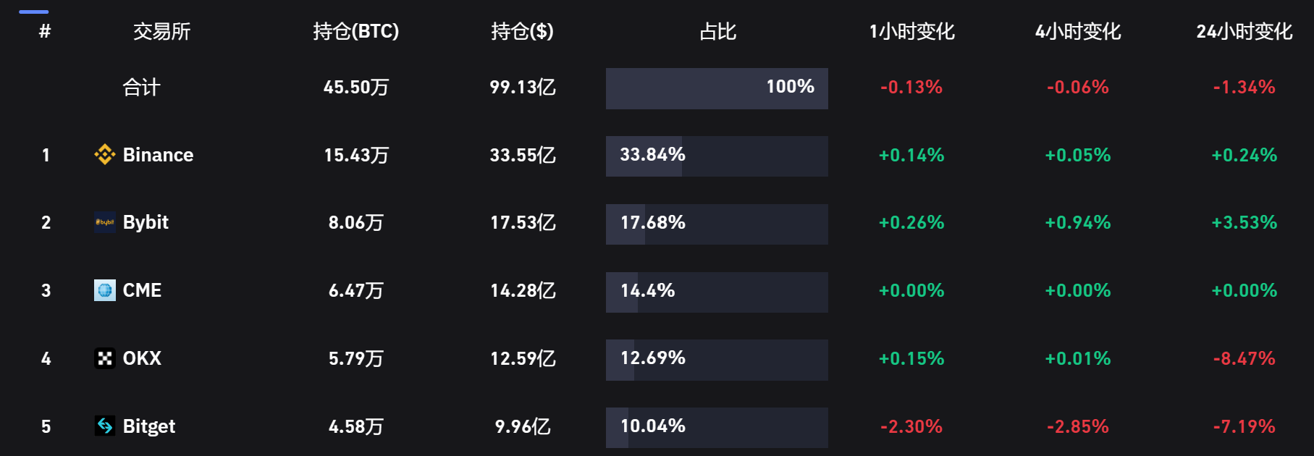
Task: Click the Bybit exchange logo
Action: [x=104, y=222]
